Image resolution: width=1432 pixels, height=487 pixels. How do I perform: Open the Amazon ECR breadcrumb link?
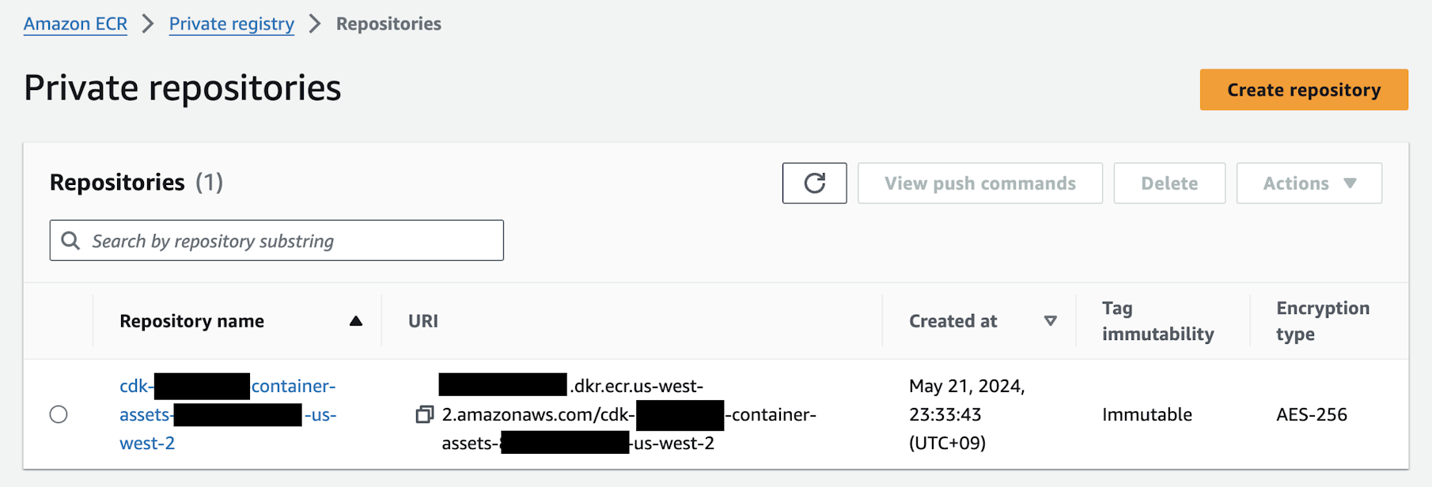[75, 24]
